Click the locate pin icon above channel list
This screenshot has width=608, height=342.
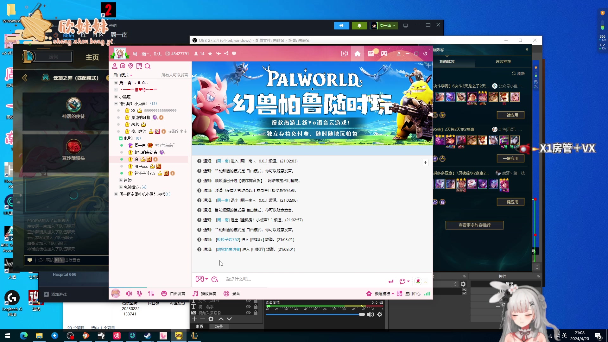point(130,66)
